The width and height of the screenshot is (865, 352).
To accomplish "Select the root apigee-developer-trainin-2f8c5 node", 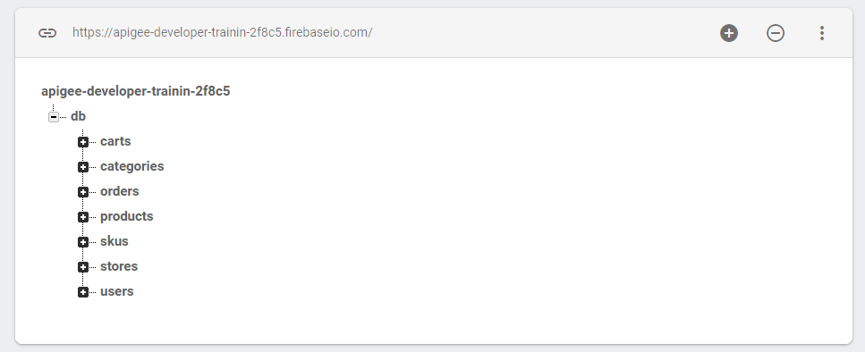I will (x=136, y=91).
